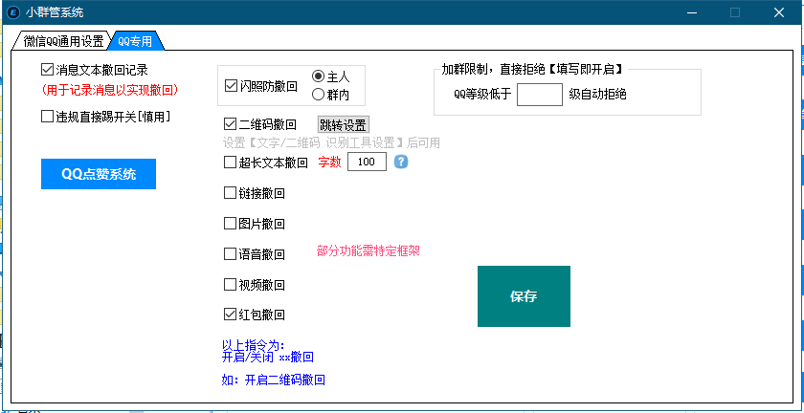Enable 超长文本撤回 checkbox

click(266, 163)
